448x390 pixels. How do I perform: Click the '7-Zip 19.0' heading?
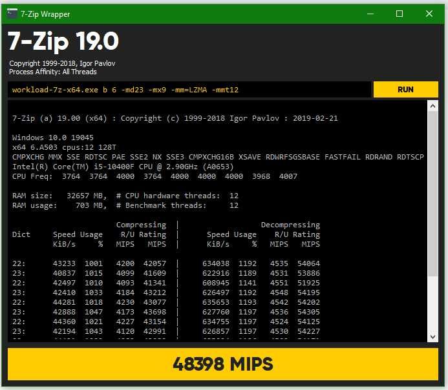coord(63,42)
